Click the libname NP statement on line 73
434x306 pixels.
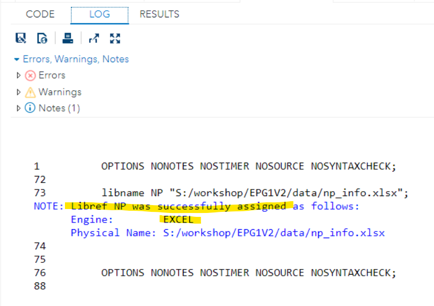[255, 193]
